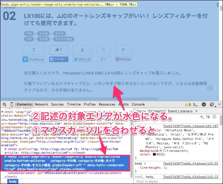Click the Styles pane vertical scrollbar

point(221,120)
